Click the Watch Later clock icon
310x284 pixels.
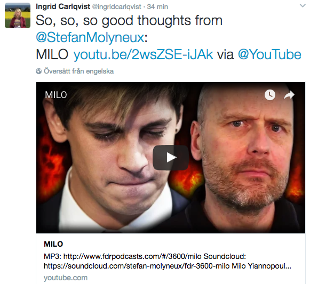[x=270, y=95]
